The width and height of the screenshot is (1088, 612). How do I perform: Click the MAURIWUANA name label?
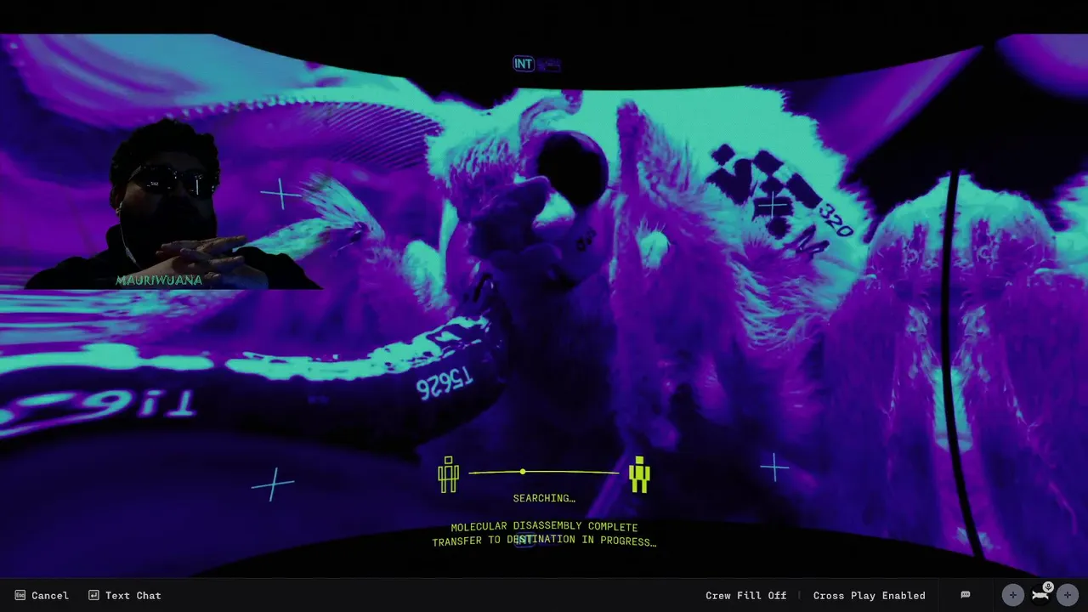pyautogui.click(x=159, y=280)
